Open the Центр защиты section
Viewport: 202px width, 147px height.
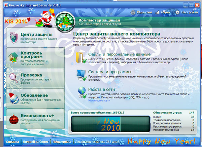tap(35, 38)
